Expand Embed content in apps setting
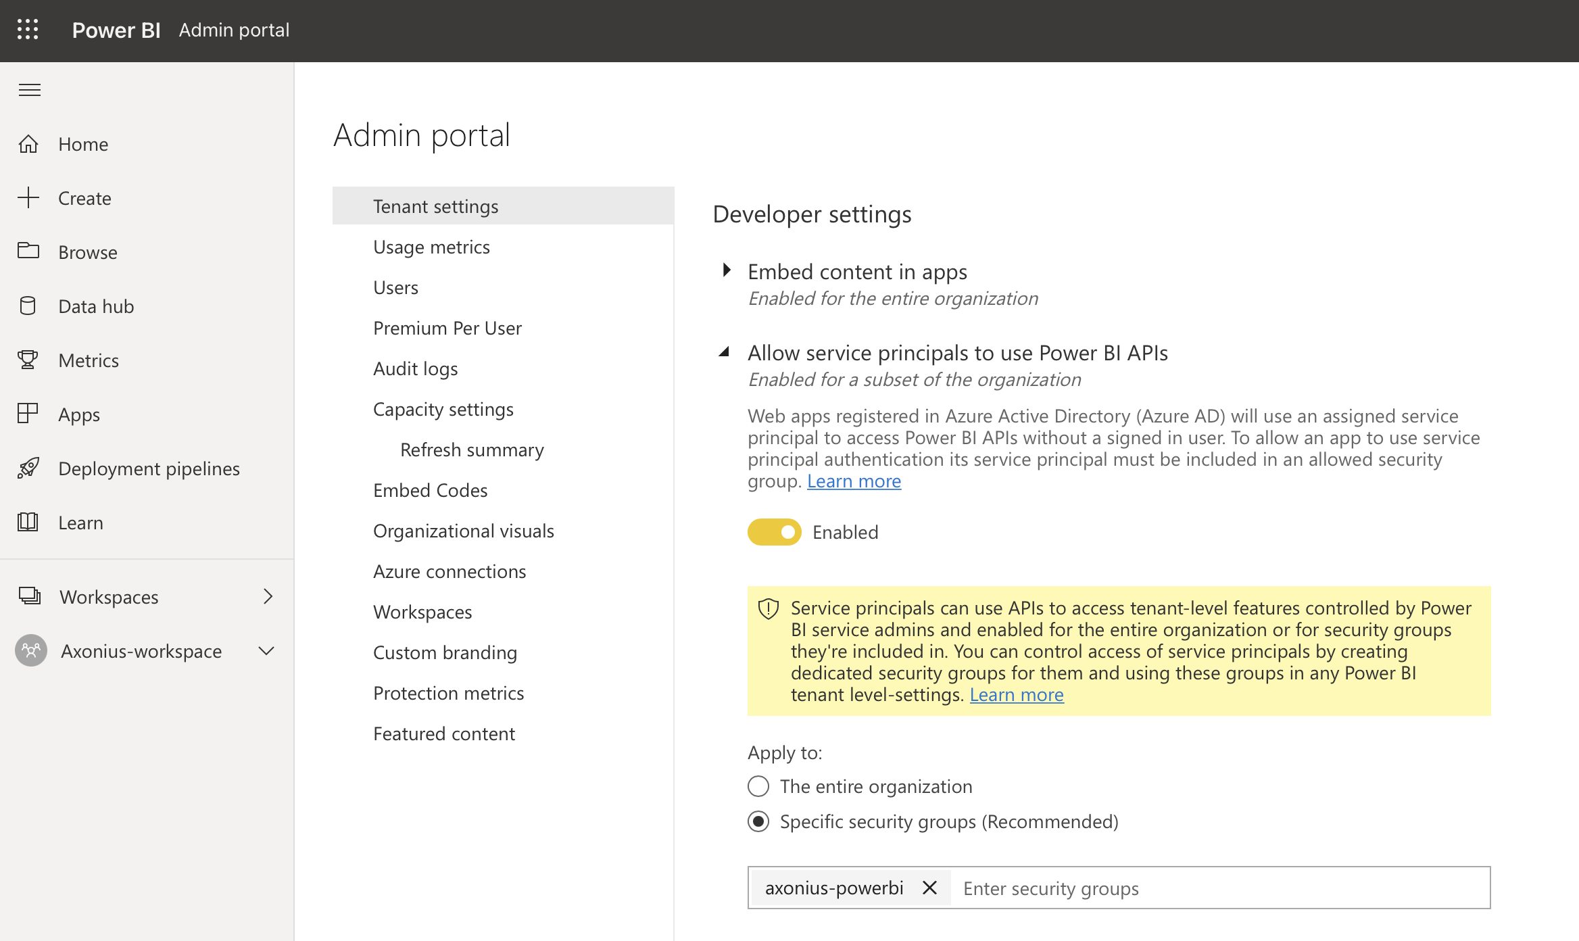Image resolution: width=1579 pixels, height=941 pixels. click(727, 270)
